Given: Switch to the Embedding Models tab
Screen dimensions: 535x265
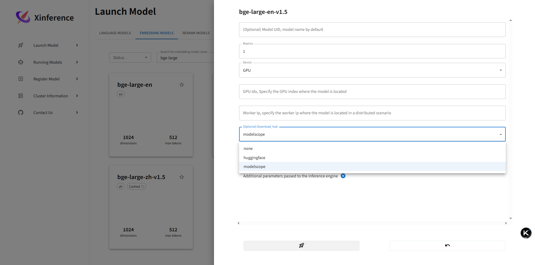Looking at the screenshot, I should coord(157,33).
